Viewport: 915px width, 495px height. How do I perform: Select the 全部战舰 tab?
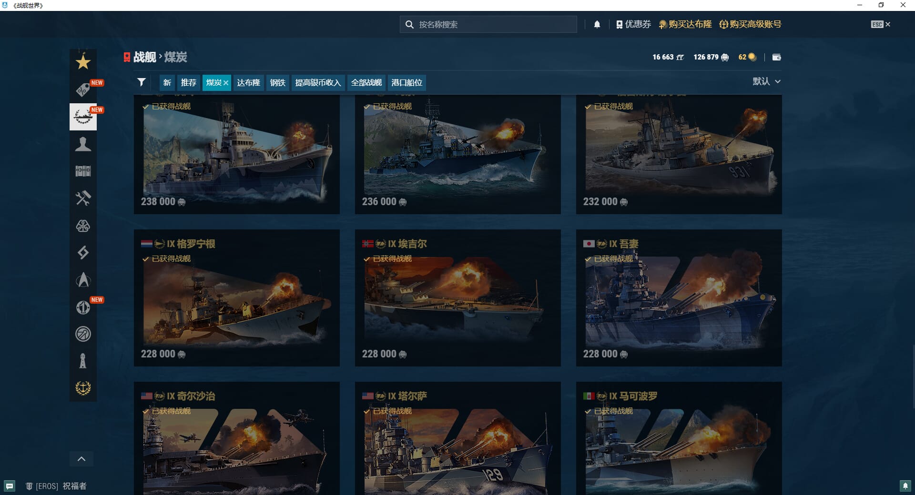pyautogui.click(x=366, y=82)
